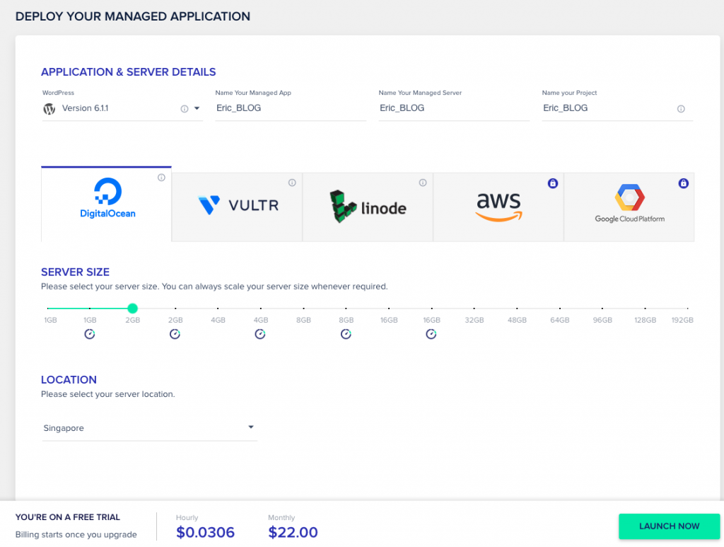Viewport: 724px width, 547px height.
Task: Click info icon in Name your Project field
Action: (681, 108)
